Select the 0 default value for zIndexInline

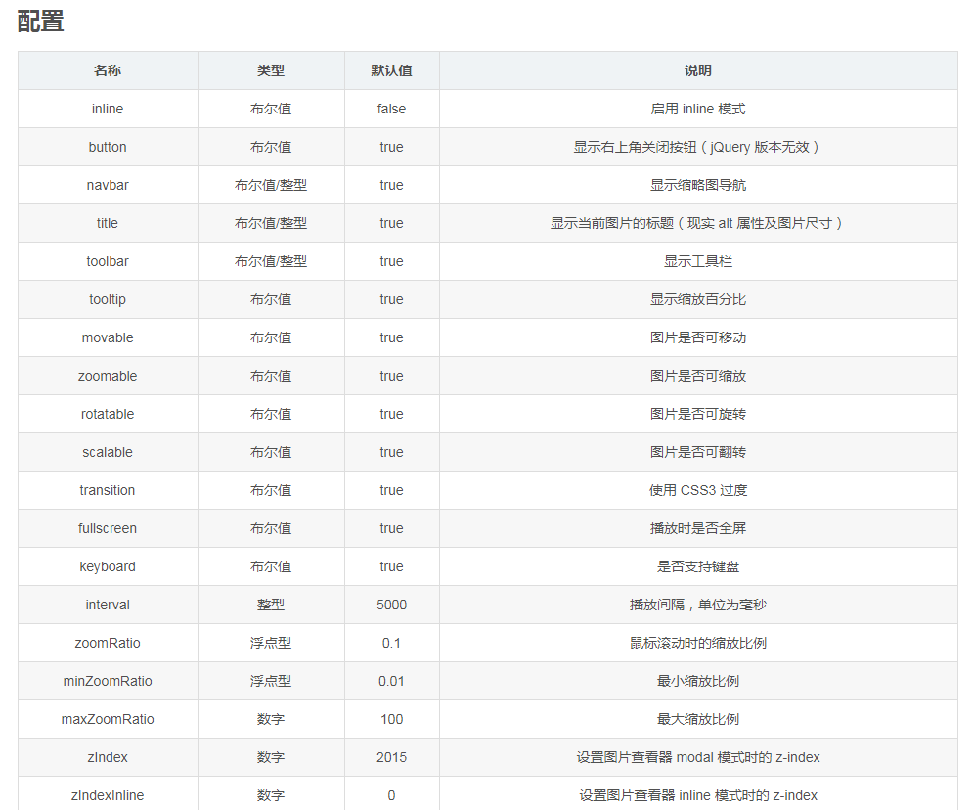(x=391, y=795)
